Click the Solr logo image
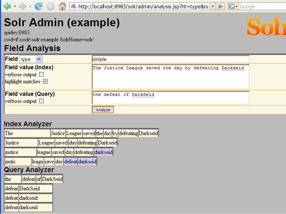 coord(266,26)
